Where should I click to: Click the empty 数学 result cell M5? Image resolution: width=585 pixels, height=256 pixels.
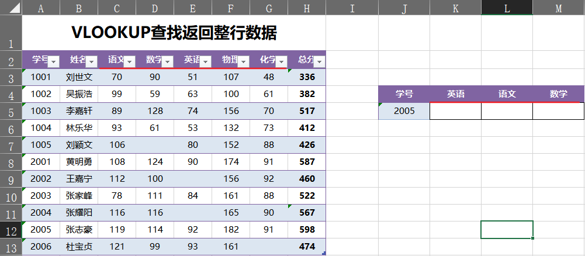(x=559, y=111)
